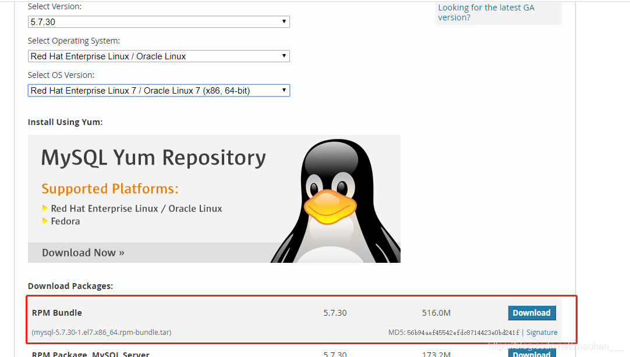The width and height of the screenshot is (630, 357).
Task: Click the 516.0M size value
Action: click(436, 313)
